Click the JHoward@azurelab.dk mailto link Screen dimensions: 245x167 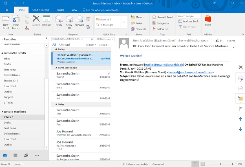point(164,65)
